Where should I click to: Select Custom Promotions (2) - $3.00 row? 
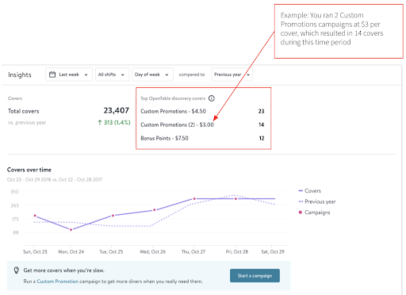(202, 125)
